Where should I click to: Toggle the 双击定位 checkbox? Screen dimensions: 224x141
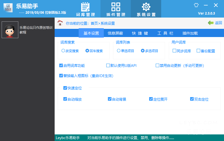tap(192, 99)
